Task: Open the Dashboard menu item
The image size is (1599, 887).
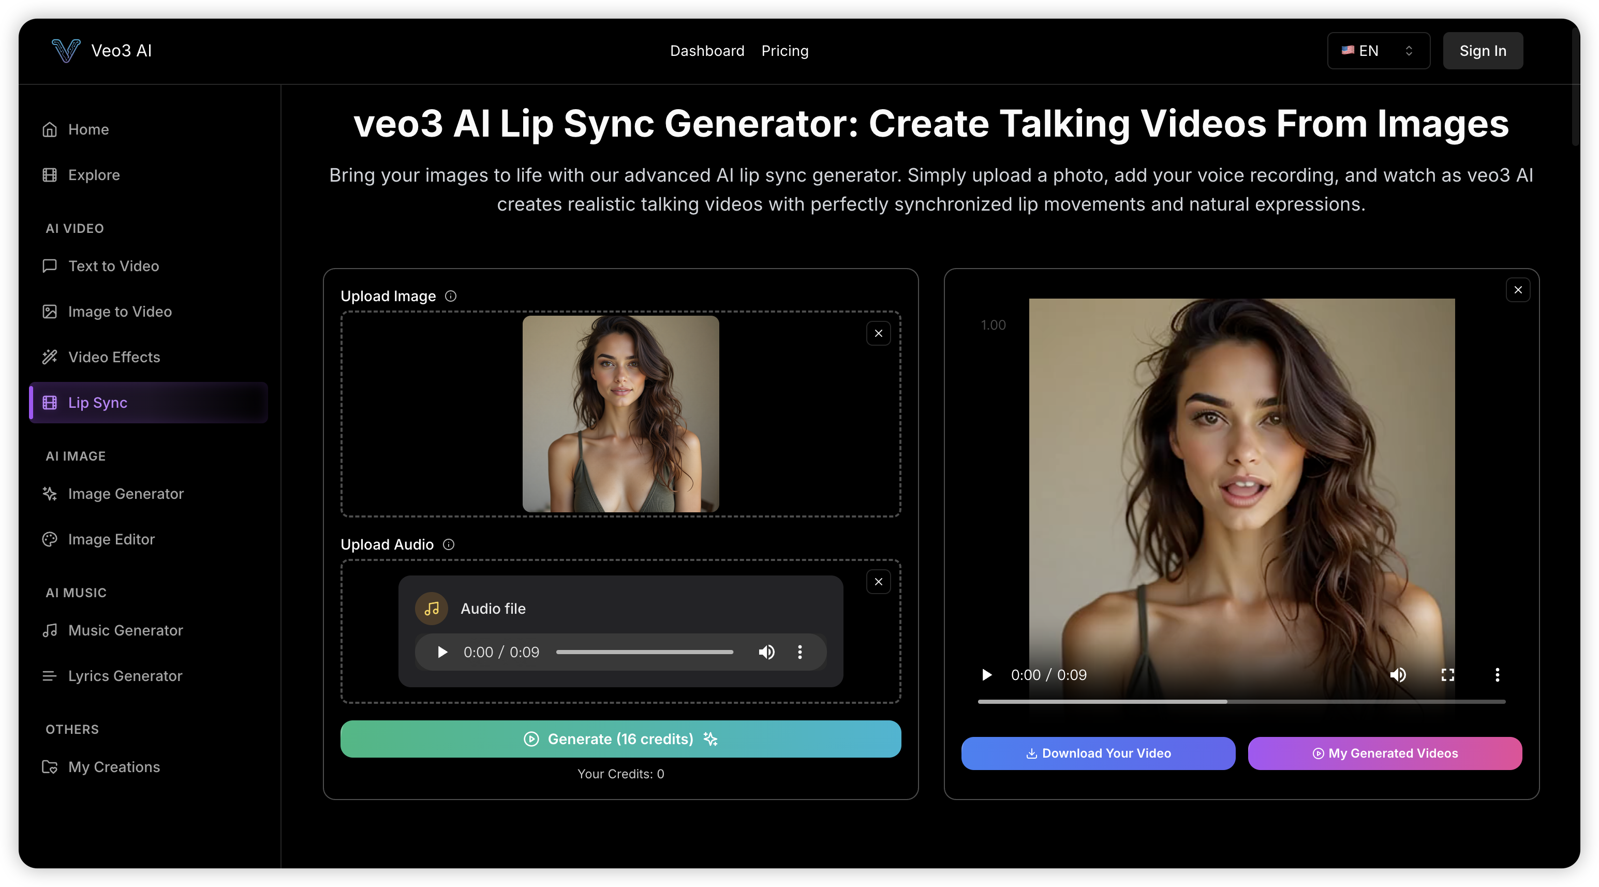Action: (x=707, y=51)
